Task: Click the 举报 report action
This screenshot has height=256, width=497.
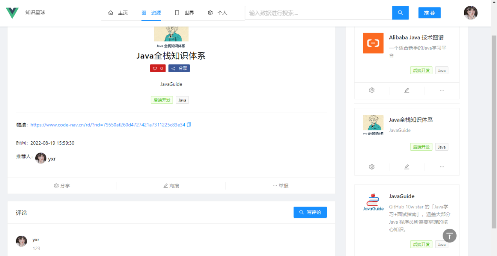Action: click(280, 186)
